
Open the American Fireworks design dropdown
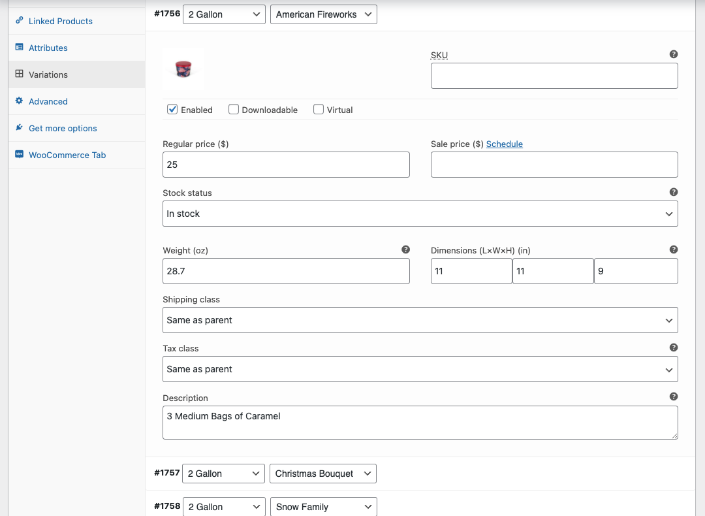tap(324, 14)
